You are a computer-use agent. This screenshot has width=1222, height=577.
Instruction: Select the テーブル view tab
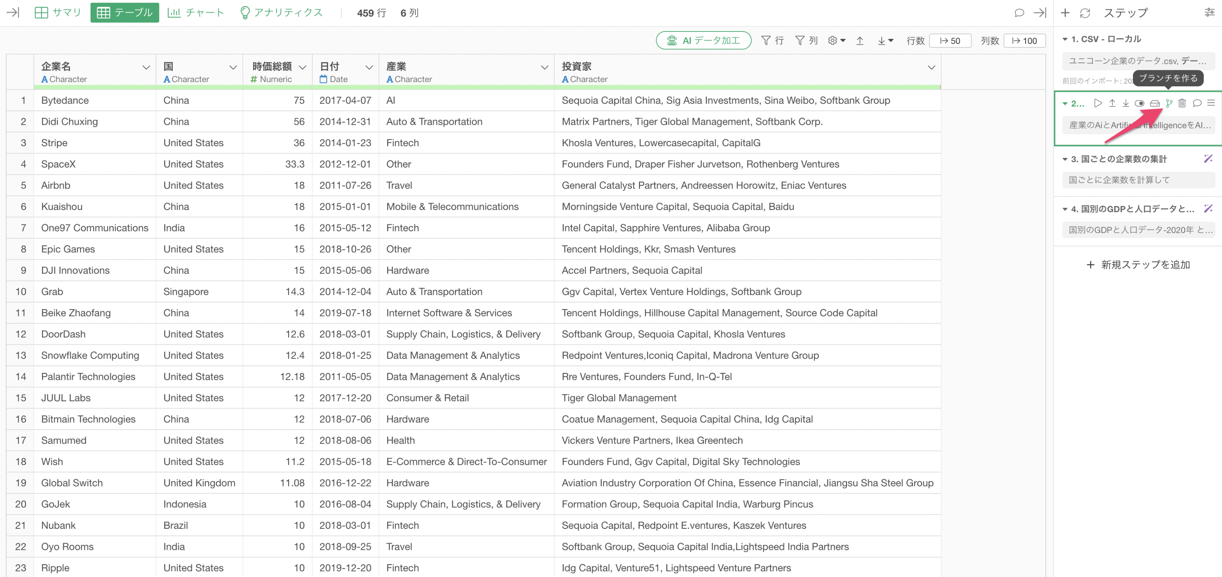[124, 13]
